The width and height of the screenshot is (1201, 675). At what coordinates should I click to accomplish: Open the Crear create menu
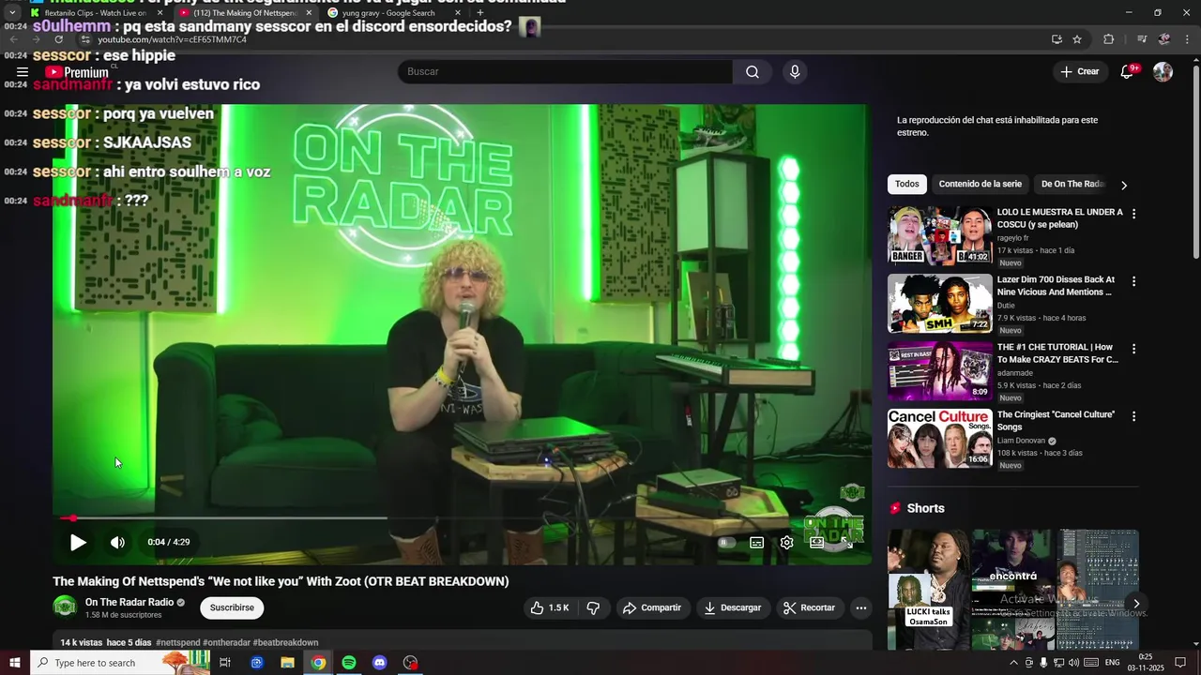(x=1080, y=72)
